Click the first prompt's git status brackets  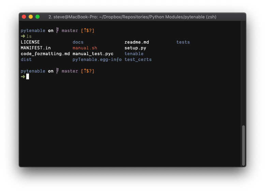coord(88,31)
